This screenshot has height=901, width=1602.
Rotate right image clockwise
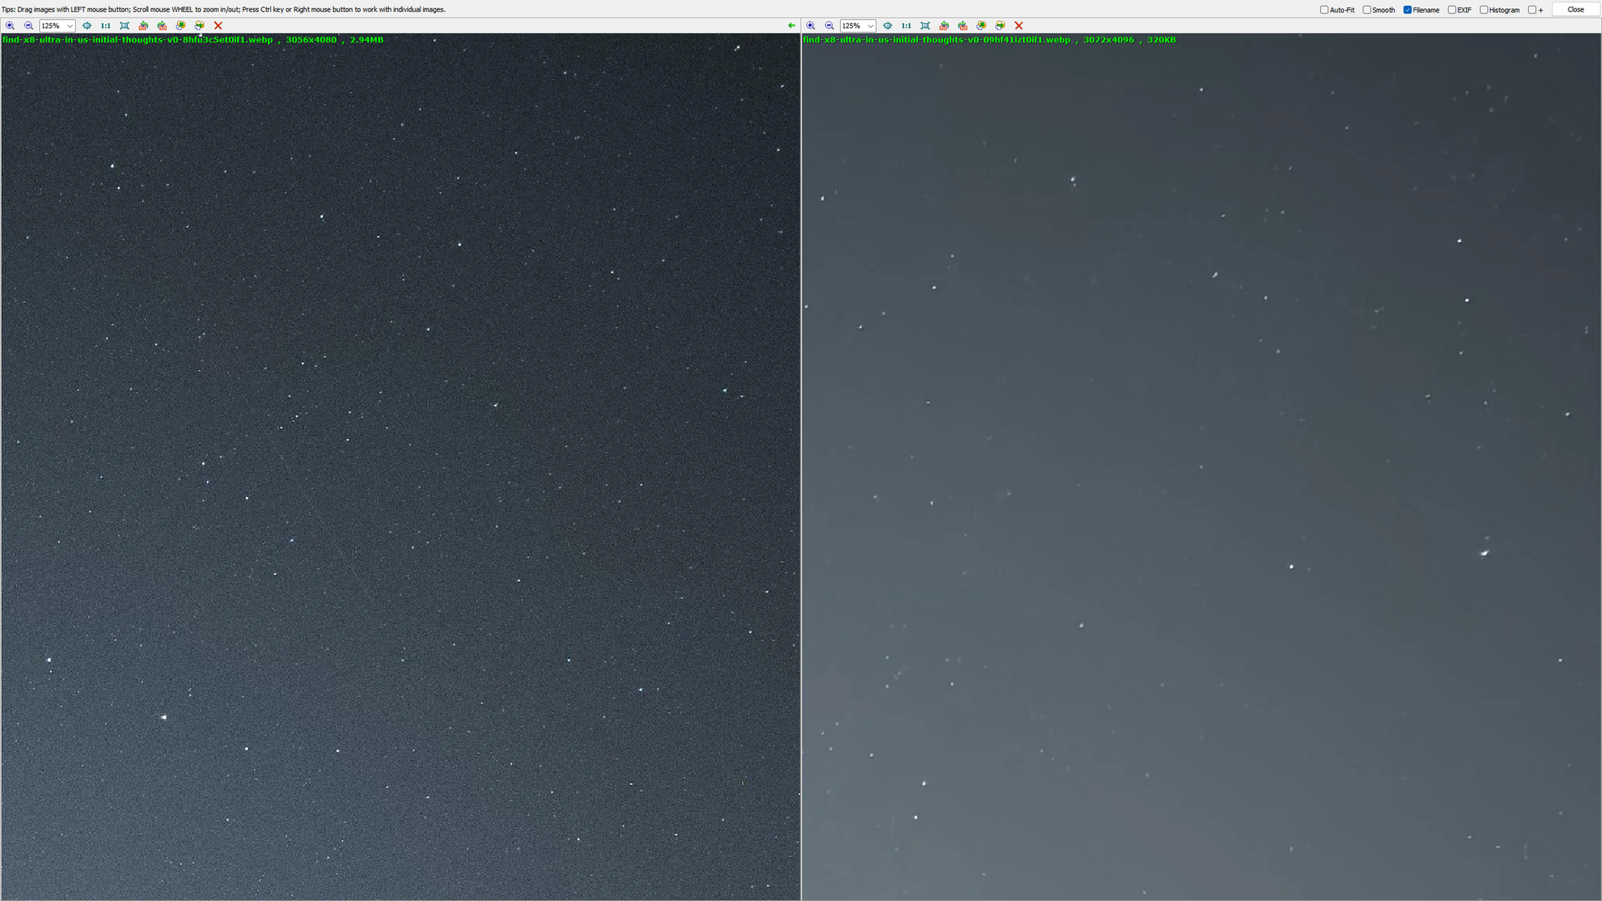click(x=963, y=26)
